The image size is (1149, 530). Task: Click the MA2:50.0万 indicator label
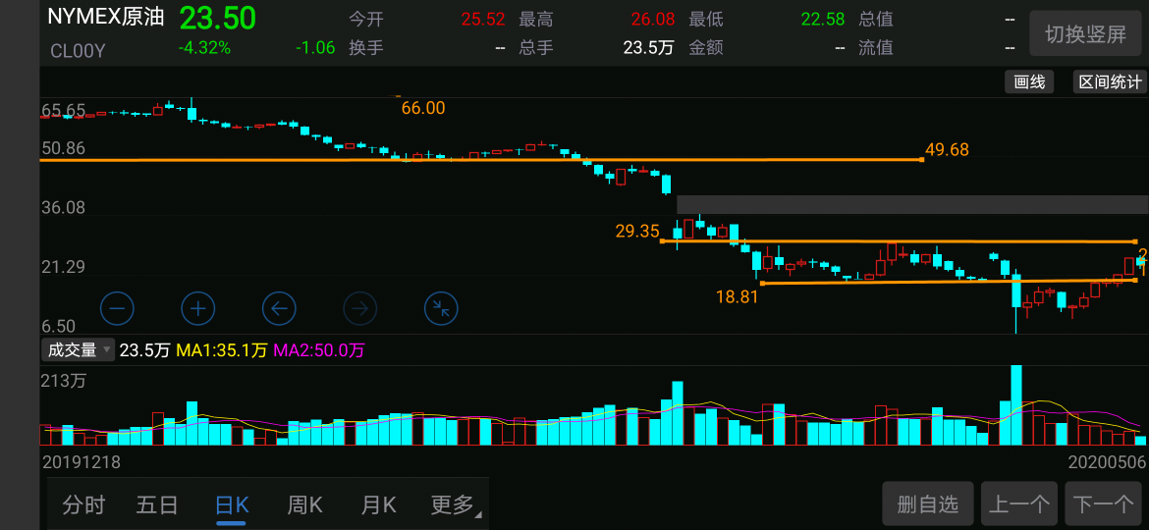coord(319,350)
